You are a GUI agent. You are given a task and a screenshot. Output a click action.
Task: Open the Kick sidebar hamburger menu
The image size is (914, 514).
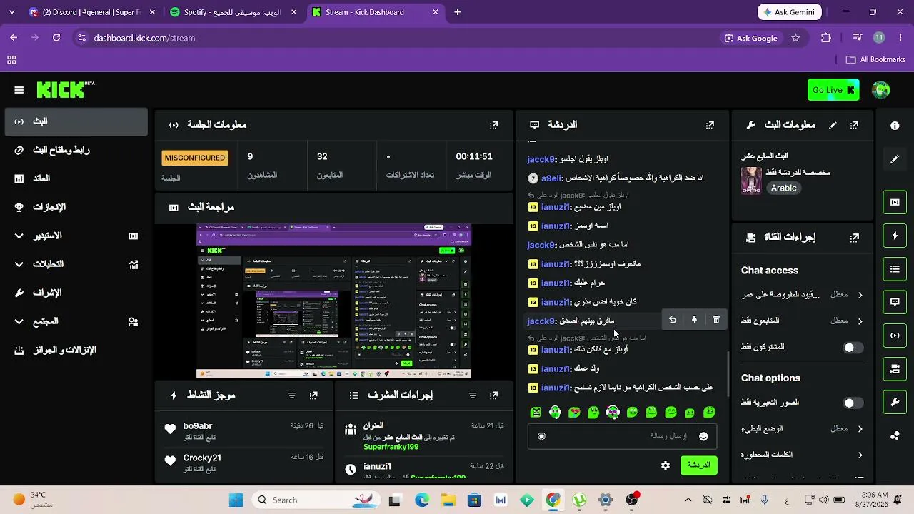[x=19, y=90]
